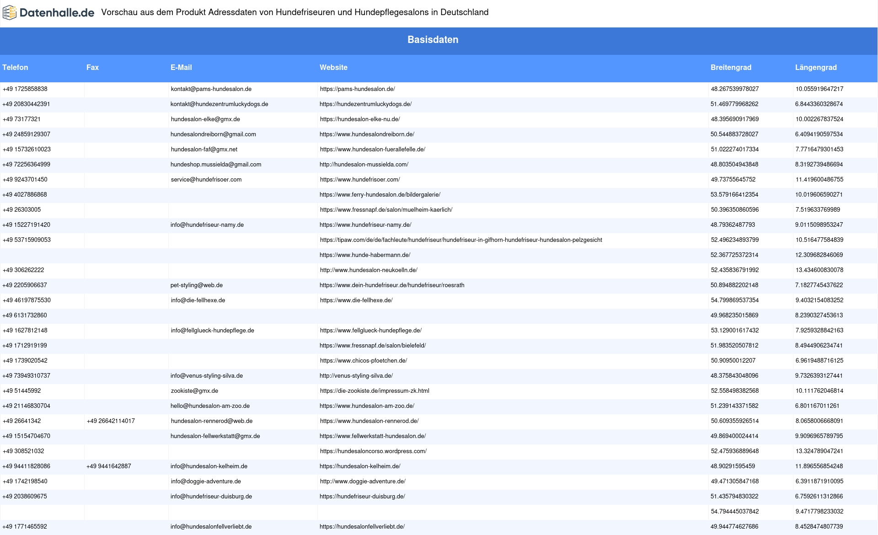Open the hundefrisoer.com website link
Image resolution: width=878 pixels, height=535 pixels.
[359, 180]
